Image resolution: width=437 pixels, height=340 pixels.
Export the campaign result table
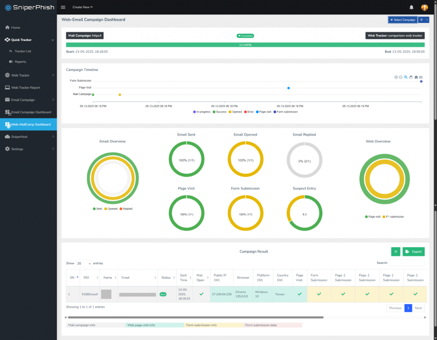[414, 251]
